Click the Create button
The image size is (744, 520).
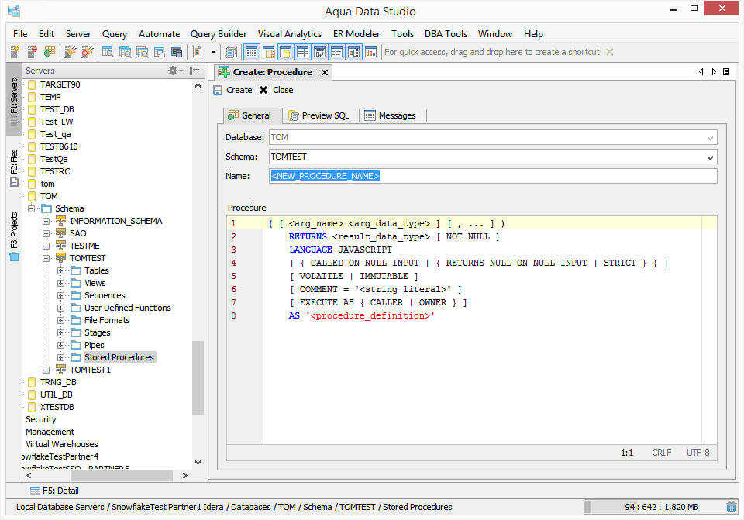point(232,90)
